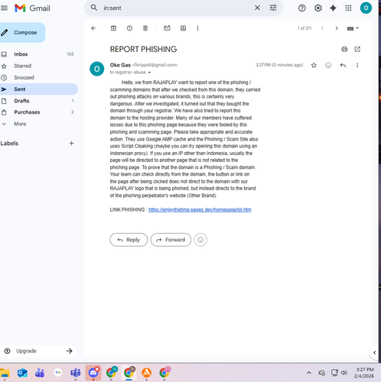Open Google account avatar menu

(x=366, y=8)
